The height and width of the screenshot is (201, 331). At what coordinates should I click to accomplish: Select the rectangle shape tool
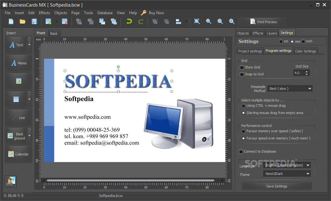[16, 99]
